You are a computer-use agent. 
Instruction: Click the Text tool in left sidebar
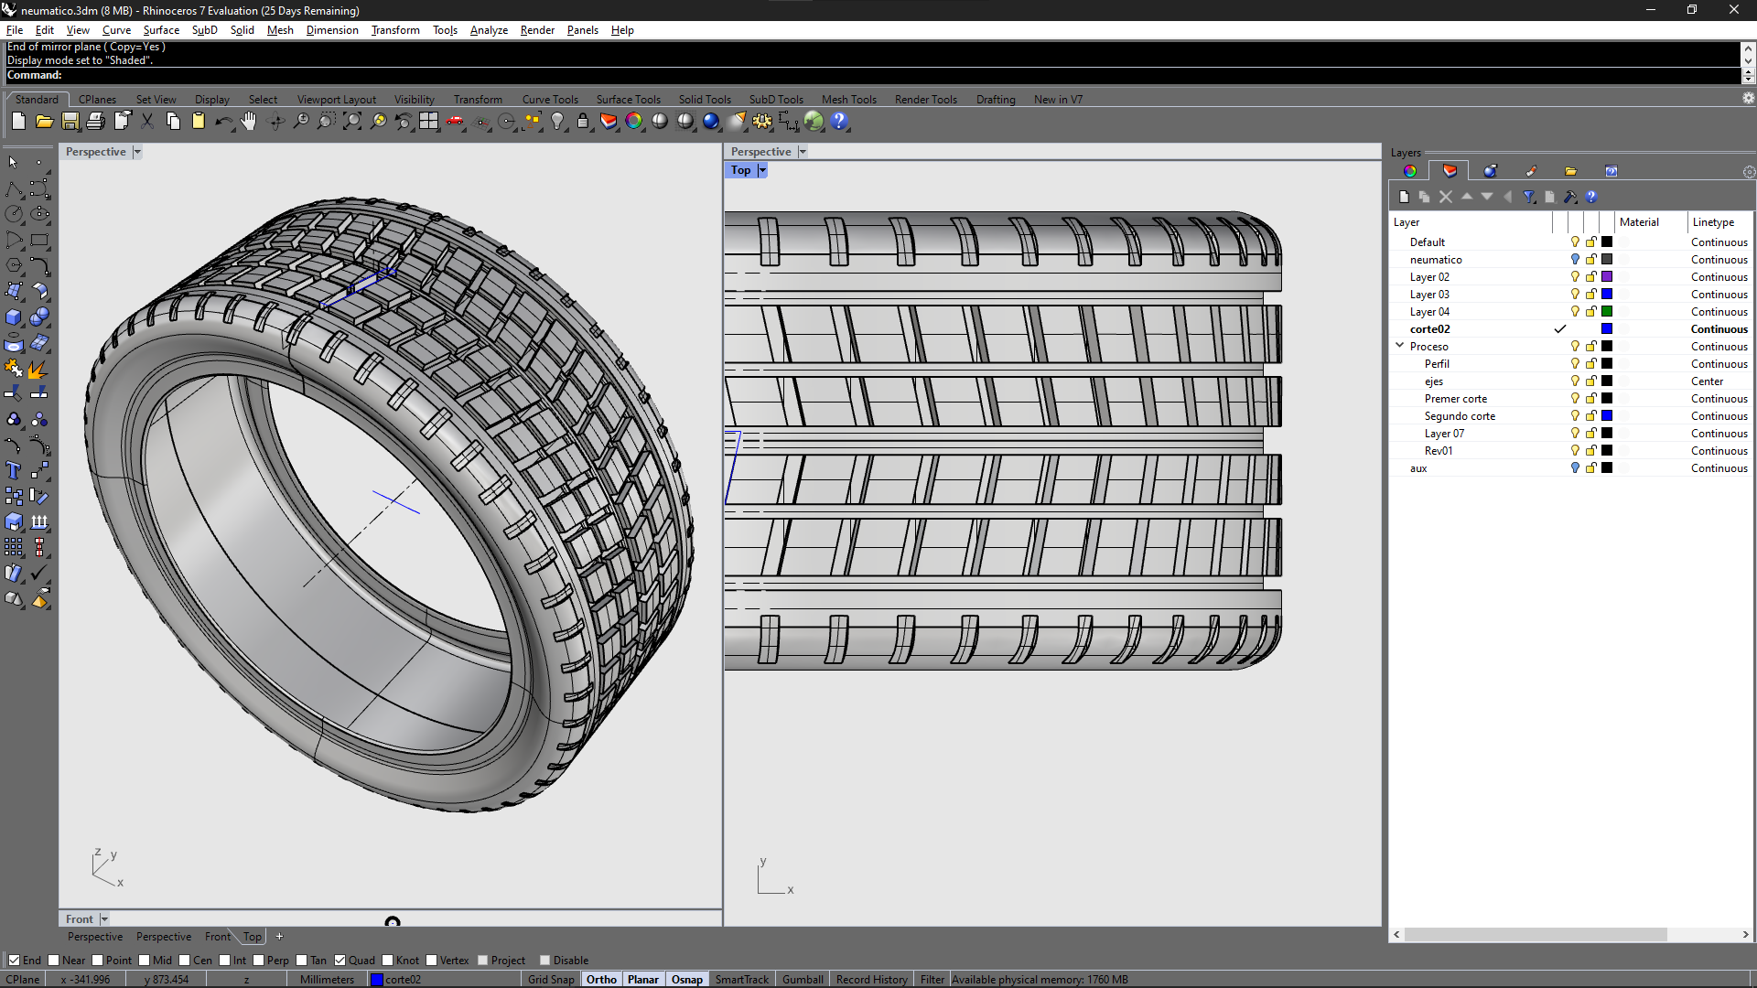[x=14, y=470]
